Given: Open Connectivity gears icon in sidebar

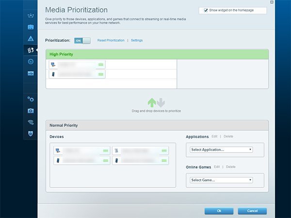Looking at the screenshot, I should (31, 99).
